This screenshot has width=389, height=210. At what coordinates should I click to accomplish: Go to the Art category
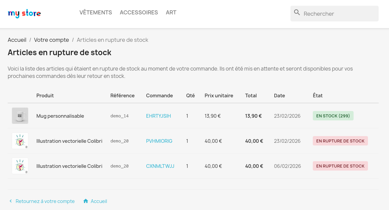tap(171, 12)
